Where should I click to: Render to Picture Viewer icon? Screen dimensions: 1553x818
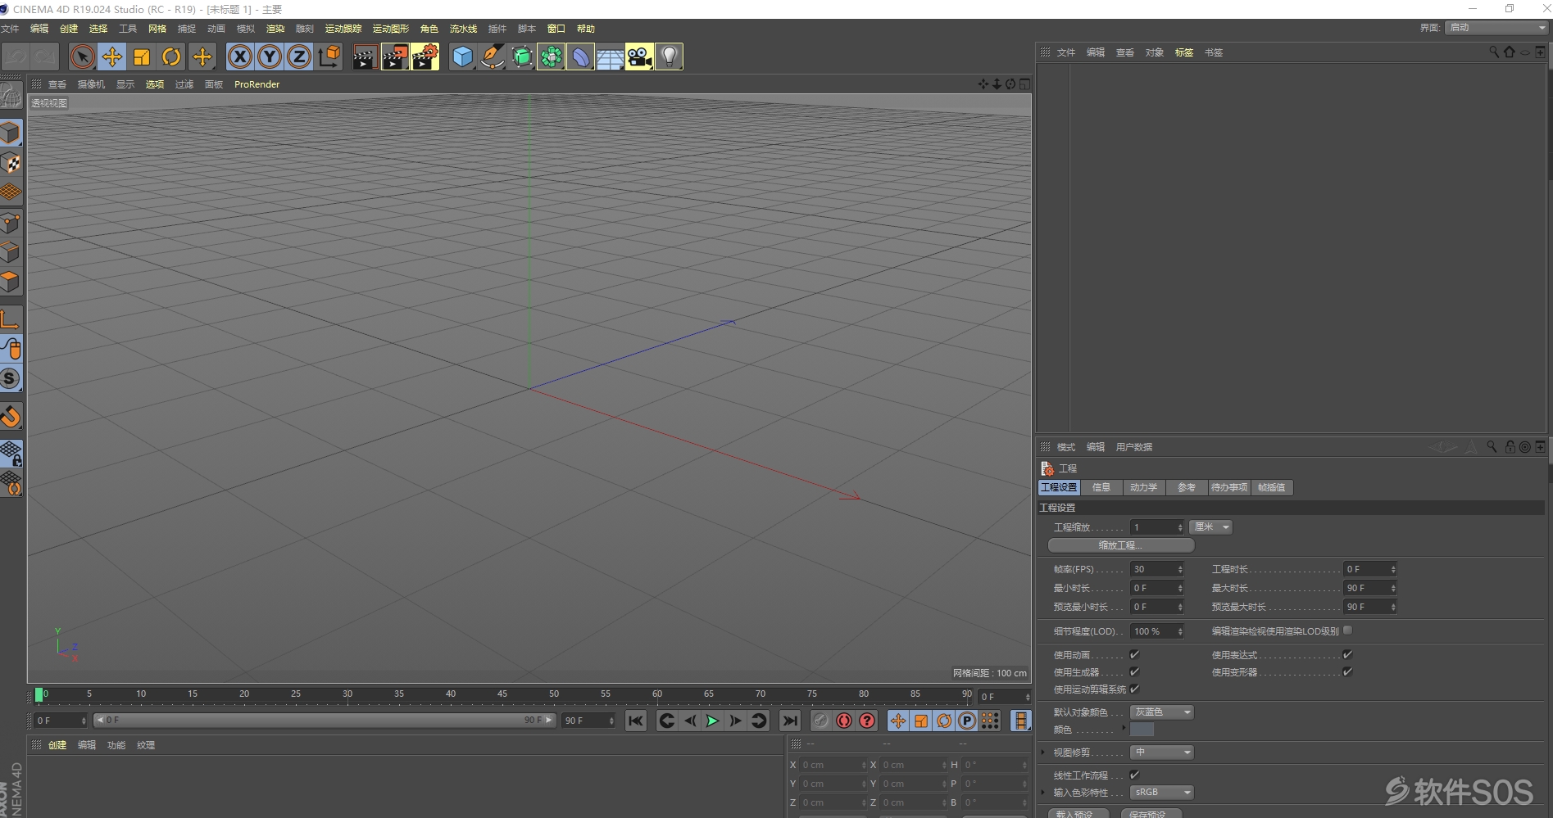click(x=395, y=56)
